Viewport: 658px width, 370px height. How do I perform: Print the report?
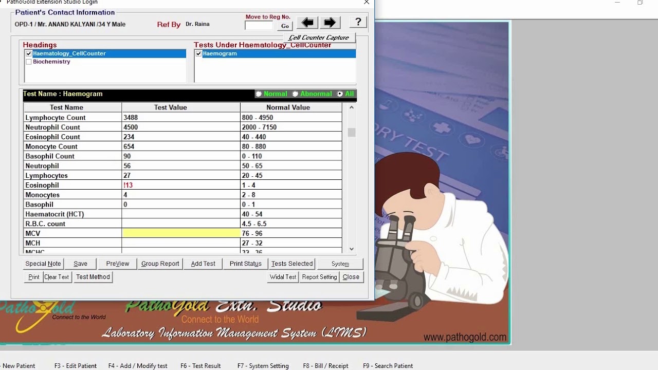click(34, 277)
